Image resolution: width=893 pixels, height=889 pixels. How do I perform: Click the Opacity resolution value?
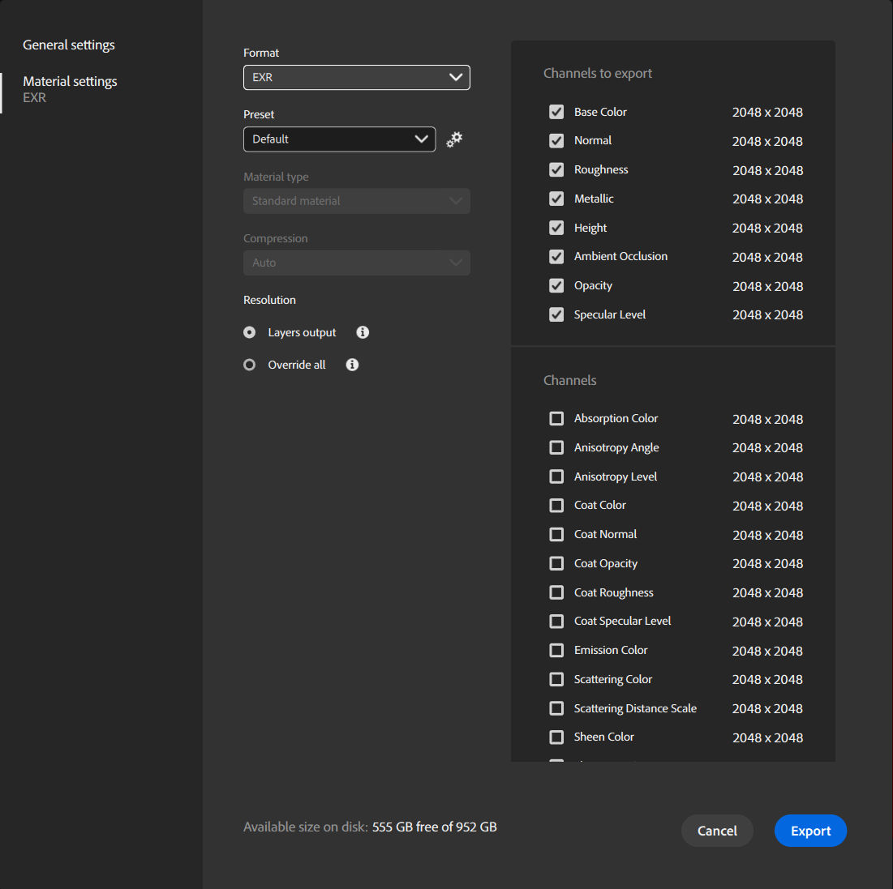tap(767, 286)
